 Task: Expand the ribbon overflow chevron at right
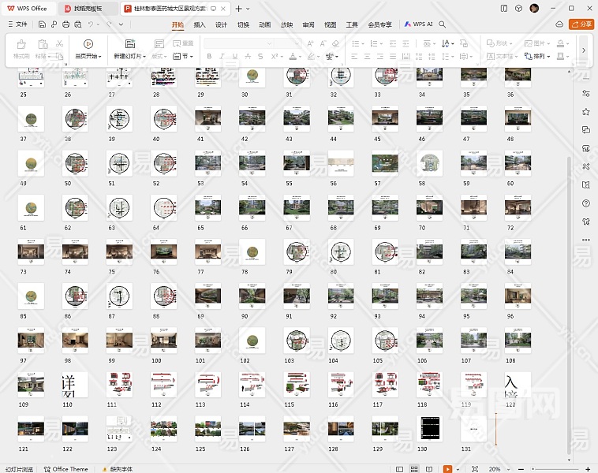(583, 50)
